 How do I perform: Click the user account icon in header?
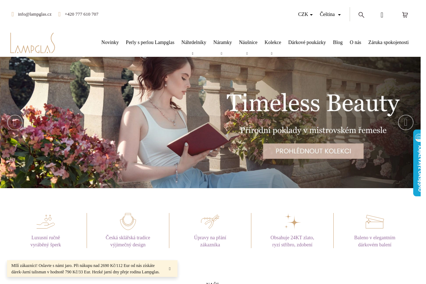point(382,15)
